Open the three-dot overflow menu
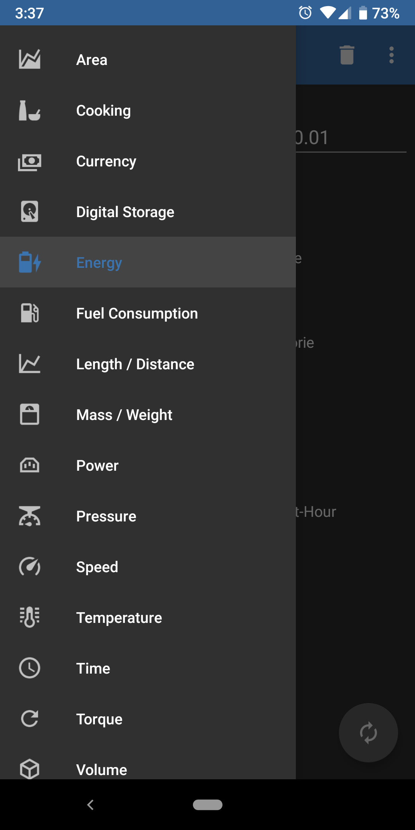 pyautogui.click(x=392, y=55)
